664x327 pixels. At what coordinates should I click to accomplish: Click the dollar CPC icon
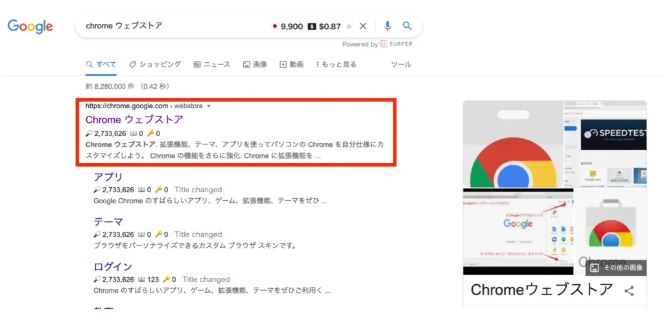[312, 27]
